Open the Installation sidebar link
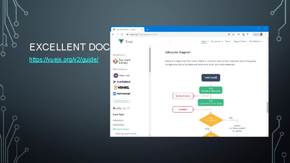 (x=118, y=120)
